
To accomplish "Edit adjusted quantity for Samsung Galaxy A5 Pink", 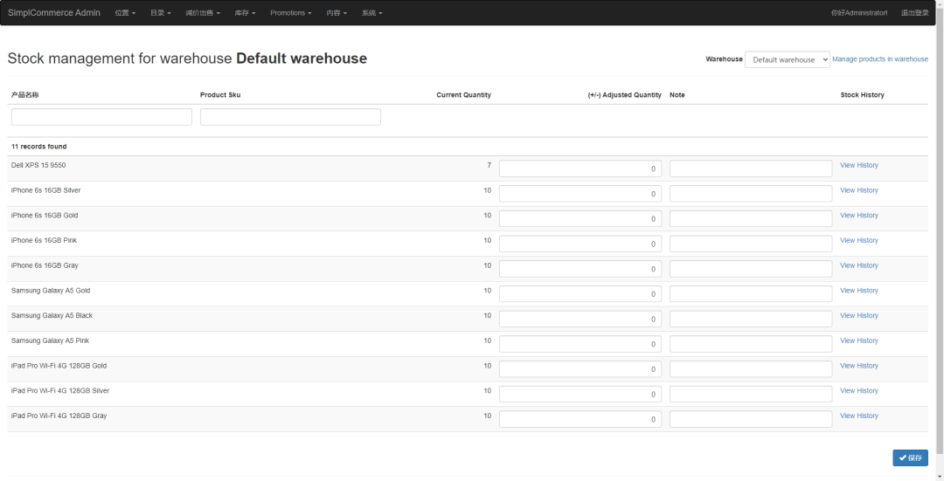I will (580, 344).
